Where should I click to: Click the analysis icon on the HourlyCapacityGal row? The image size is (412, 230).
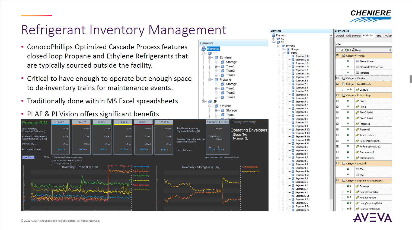350,192
